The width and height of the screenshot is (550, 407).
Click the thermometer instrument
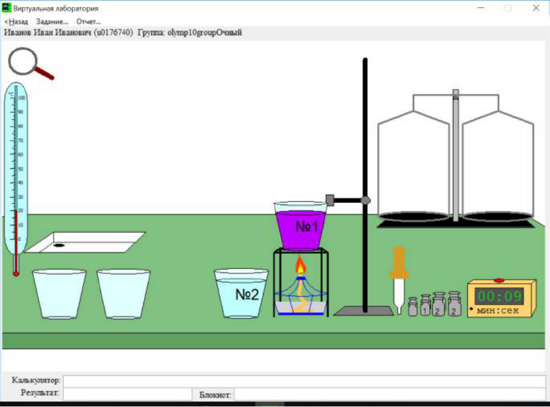click(16, 179)
